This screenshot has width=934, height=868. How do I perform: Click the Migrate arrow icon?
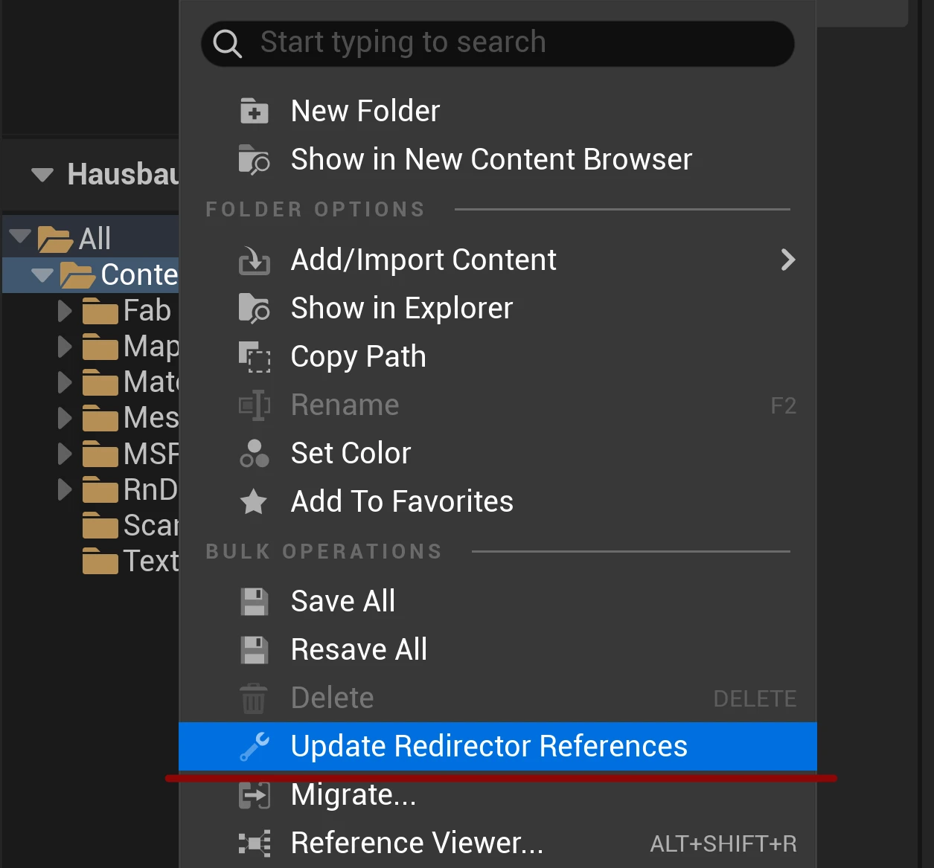tap(254, 794)
